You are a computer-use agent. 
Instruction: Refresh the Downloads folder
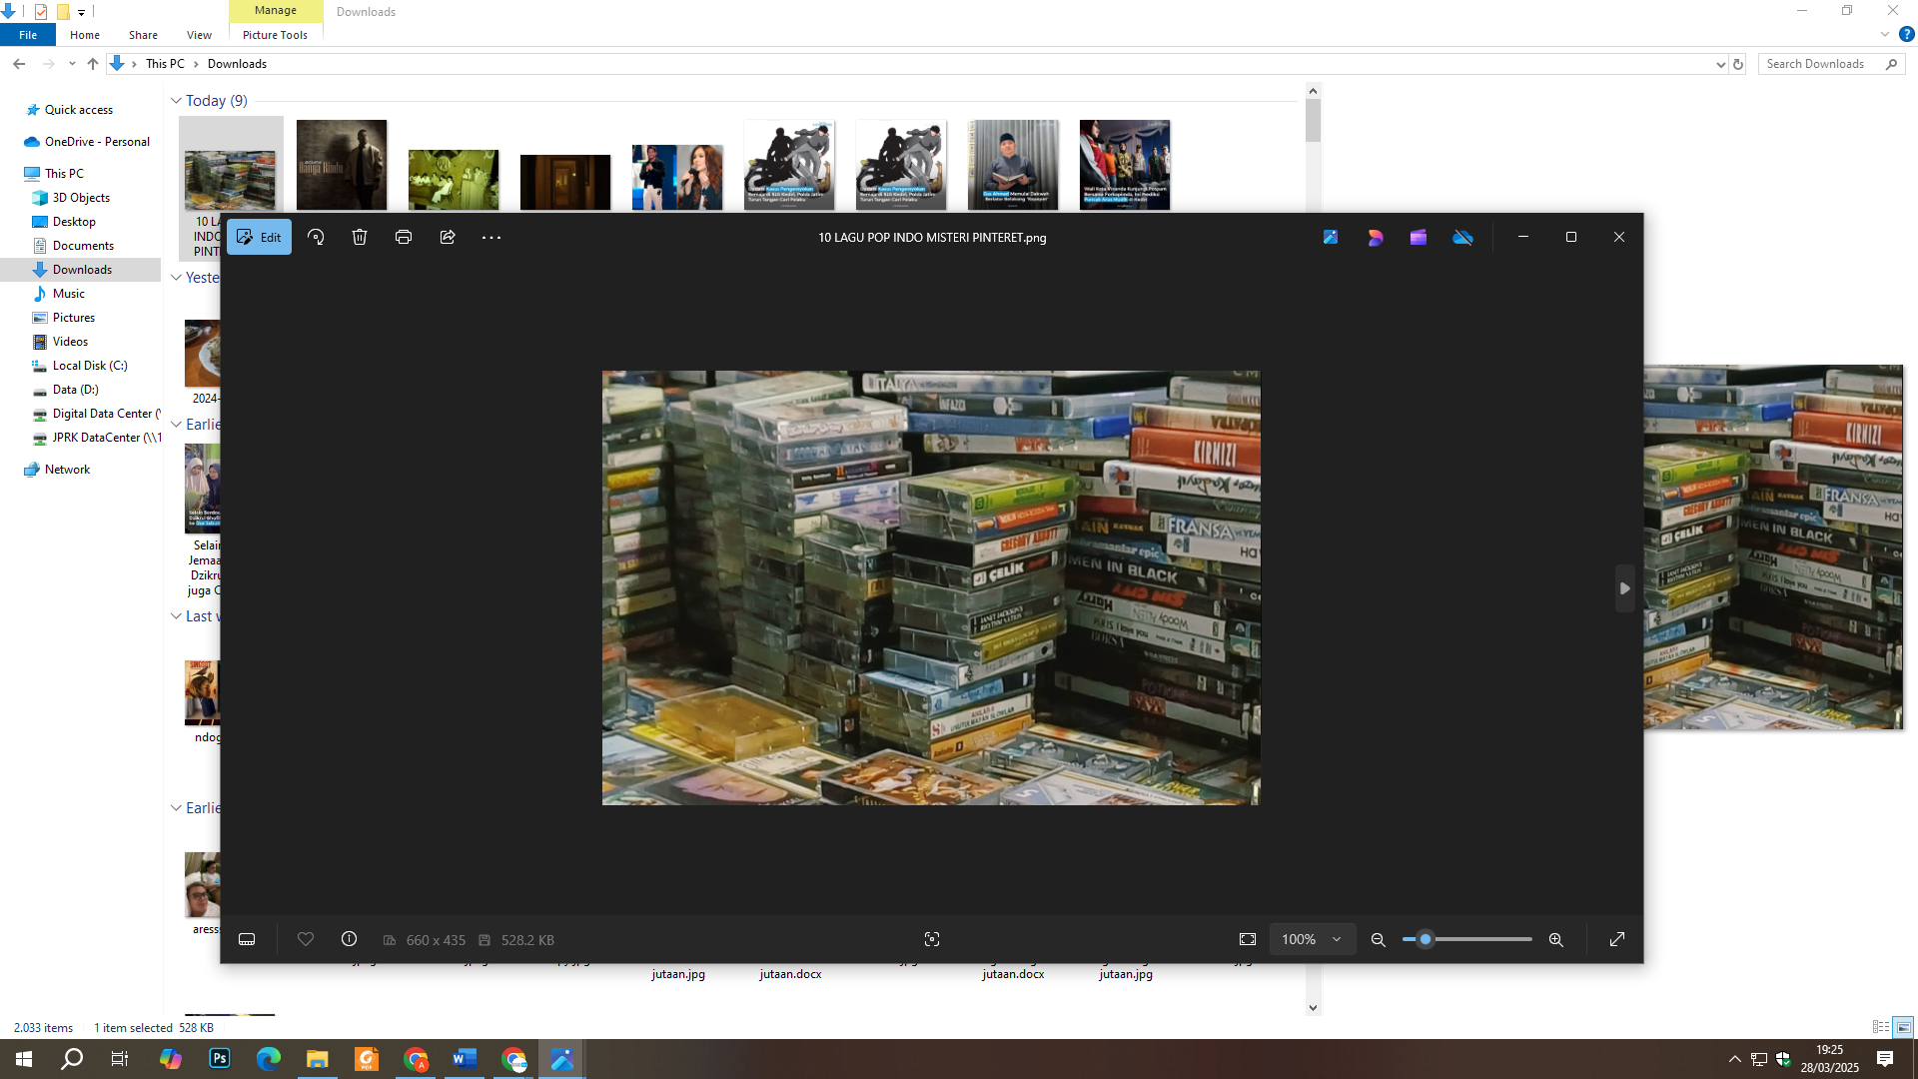[x=1738, y=64]
